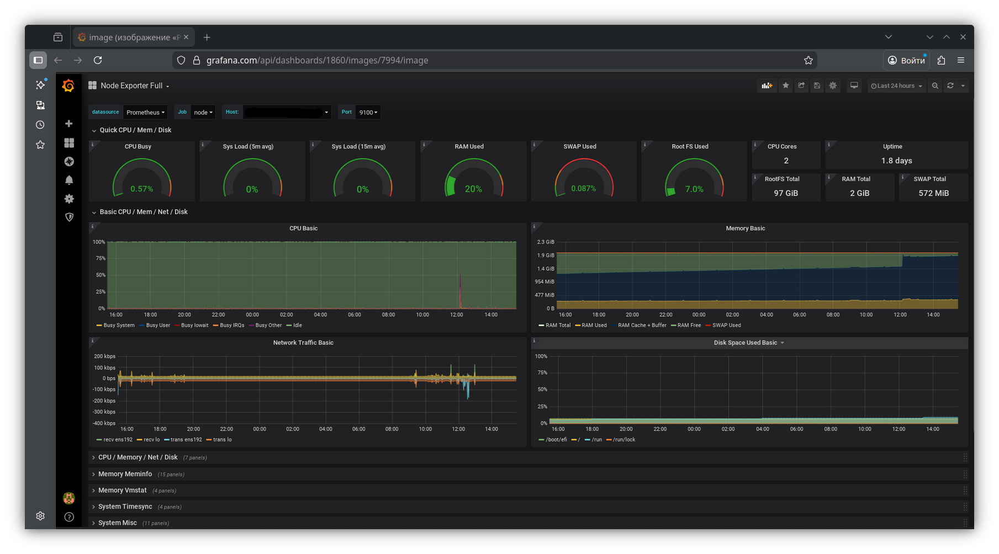Click the Refresh dashboard button
This screenshot has width=999, height=554.
tap(950, 86)
